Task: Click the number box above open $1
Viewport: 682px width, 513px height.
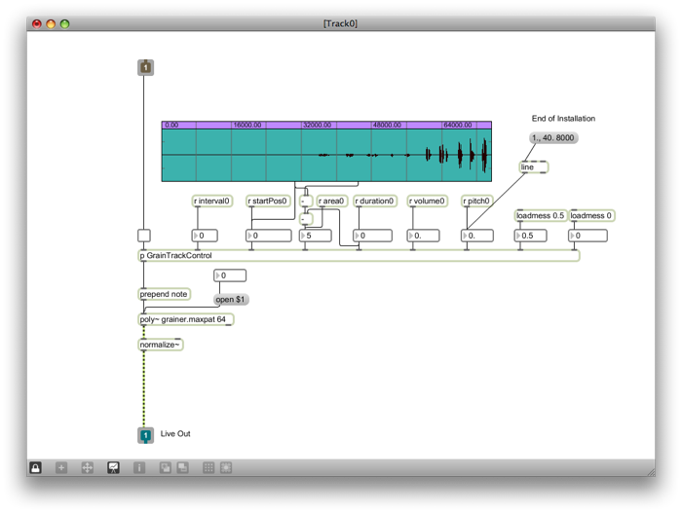Action: pos(230,275)
